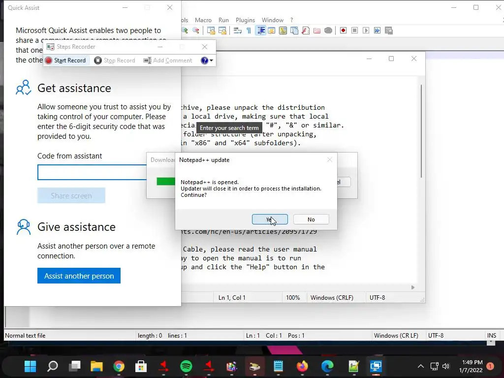Click the Notepad window vertical scrollbar thumb

click(x=421, y=131)
